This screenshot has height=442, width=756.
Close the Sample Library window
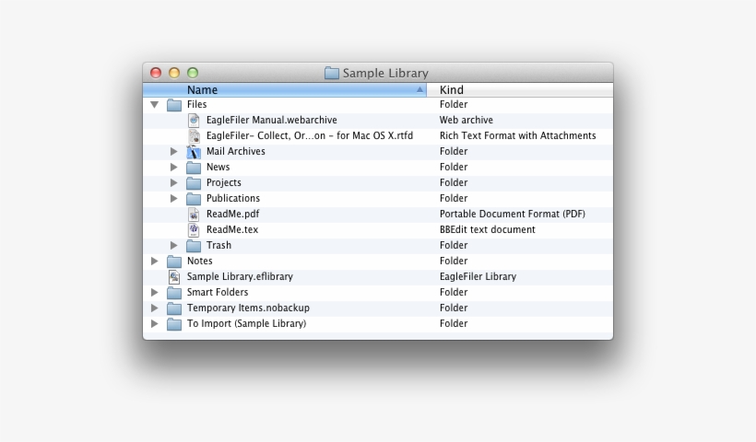coord(156,73)
